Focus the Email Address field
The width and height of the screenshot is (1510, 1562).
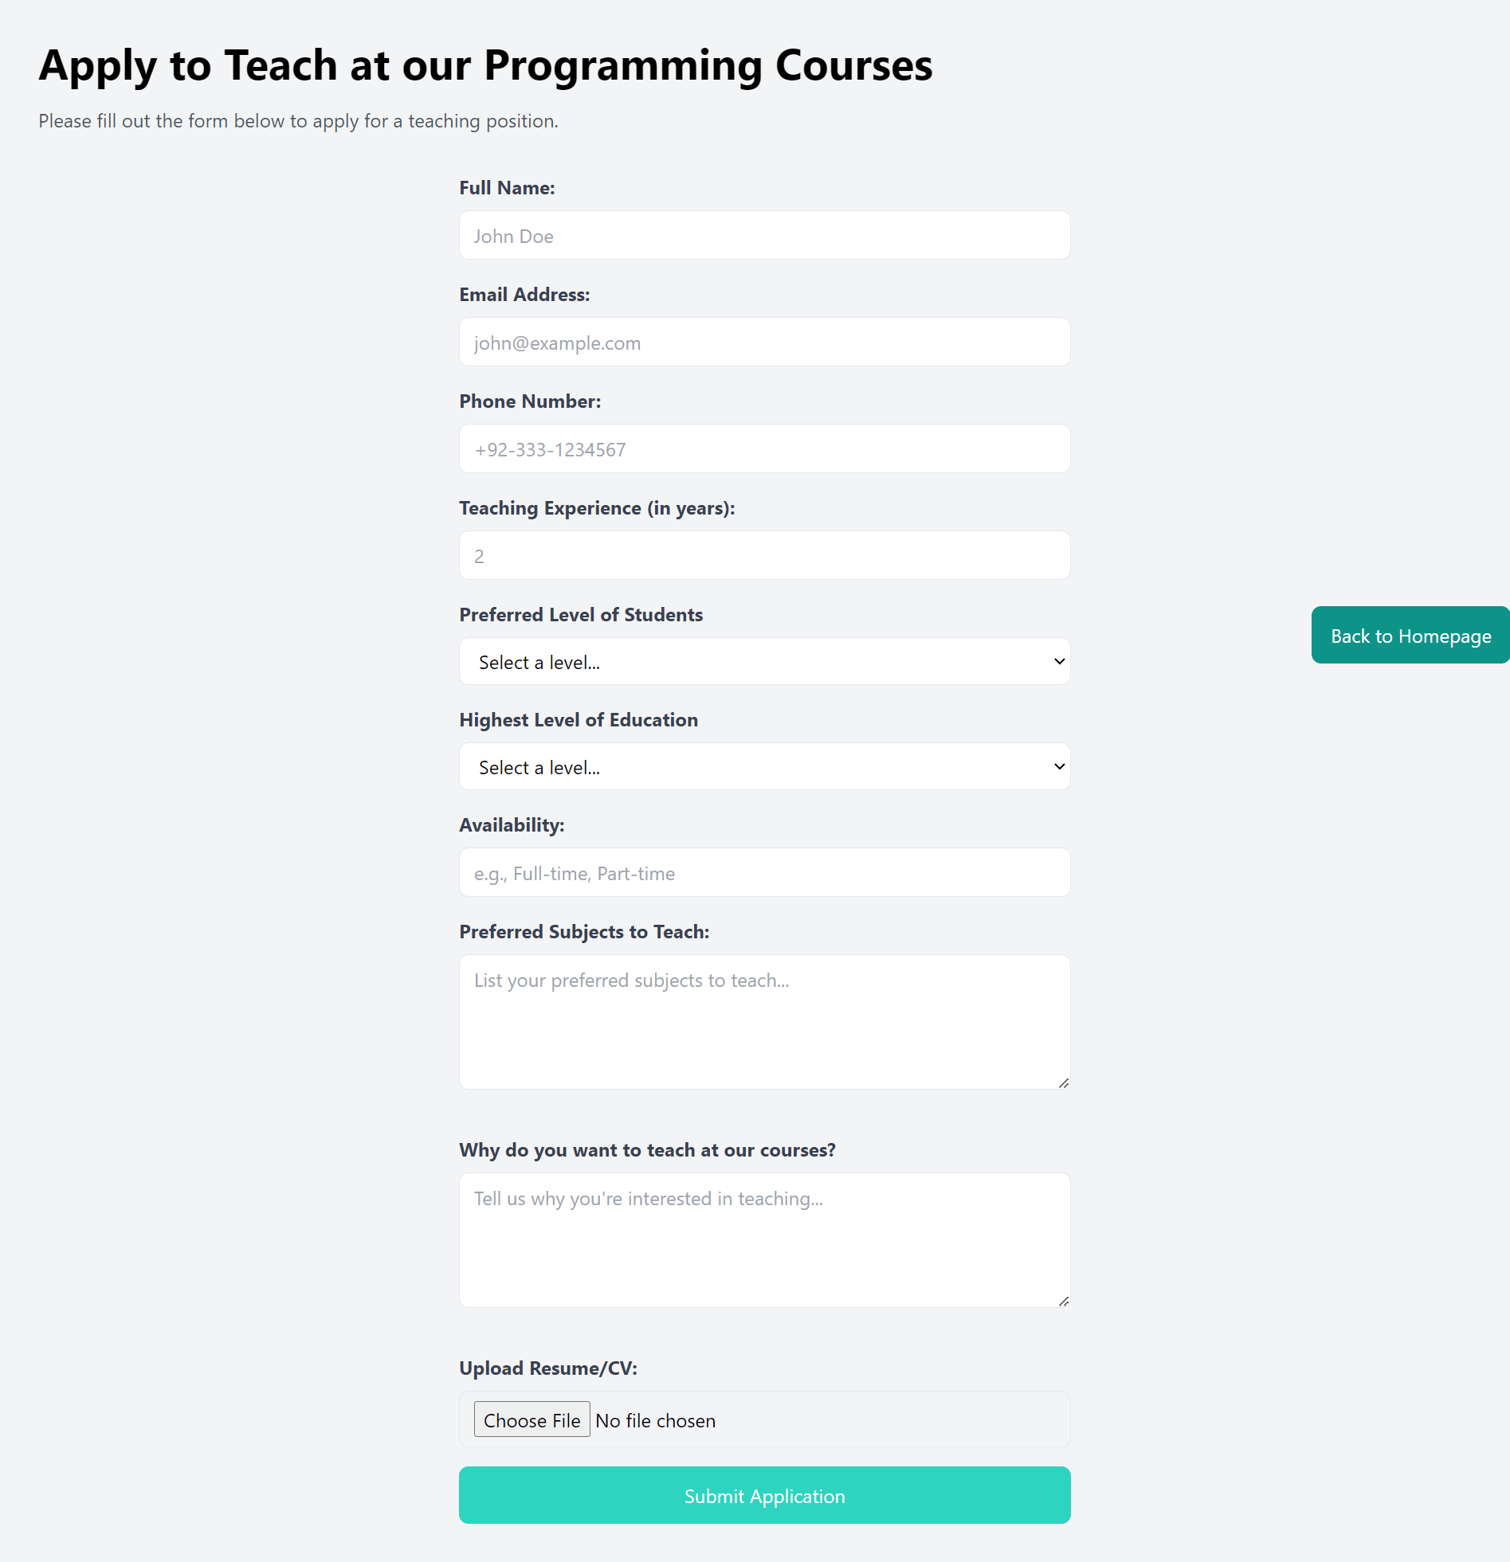[x=764, y=342]
